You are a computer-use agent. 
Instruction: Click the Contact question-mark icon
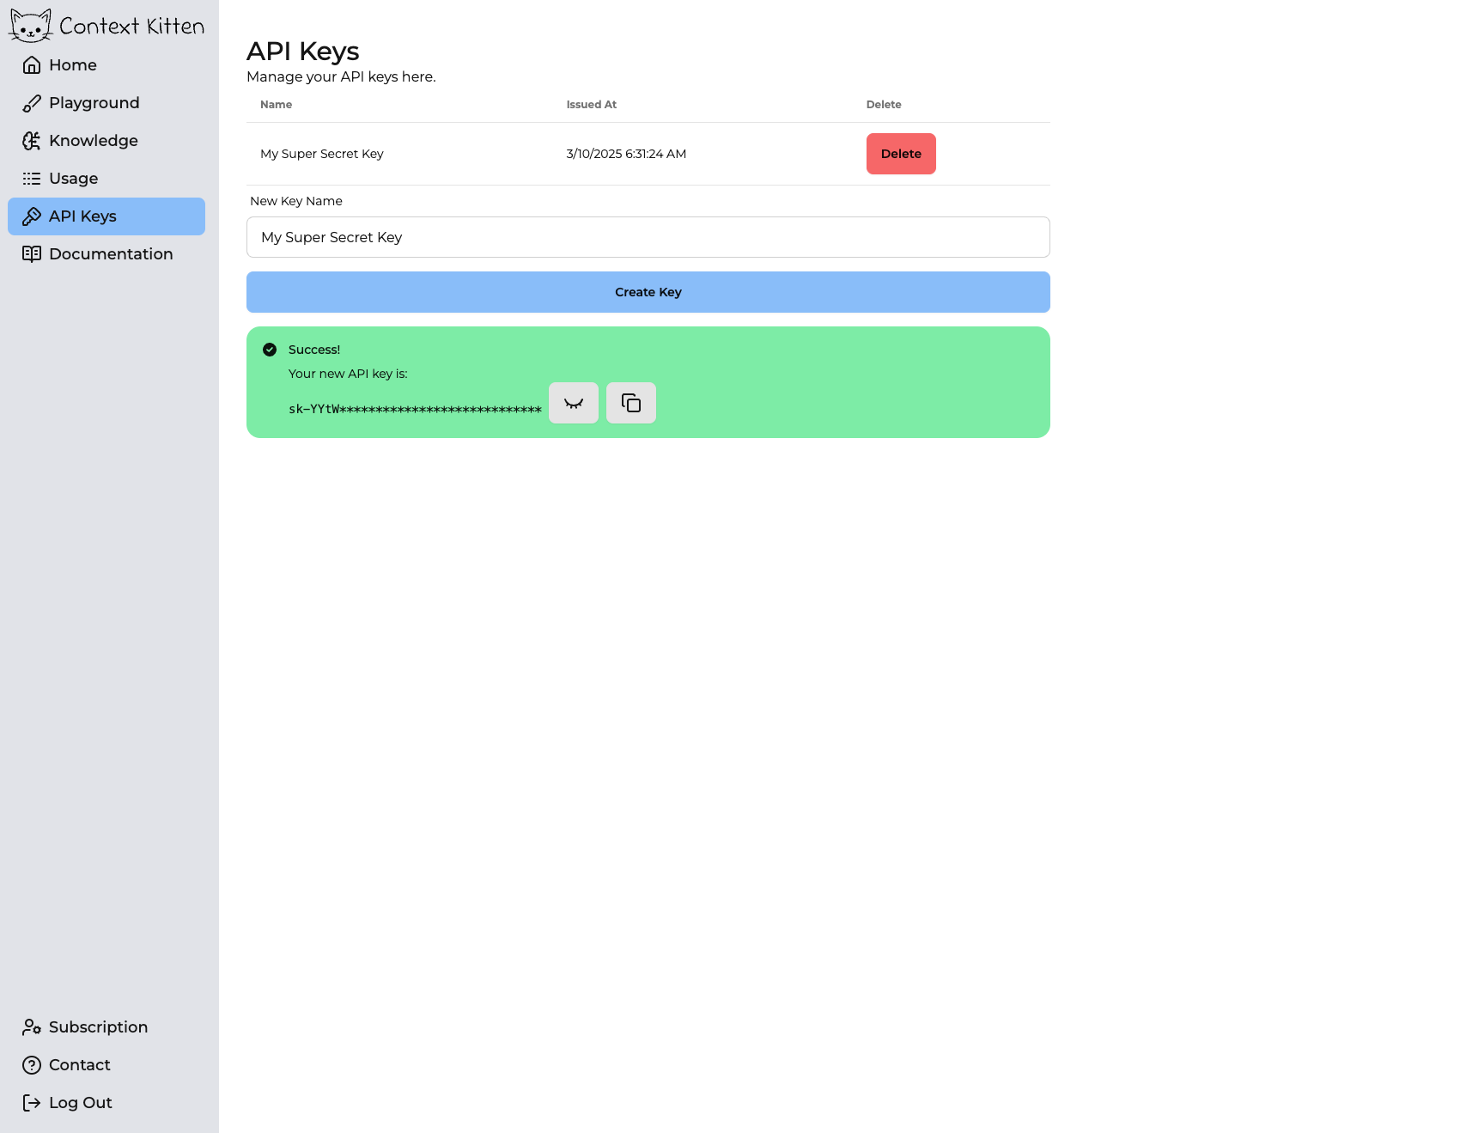coord(32,1065)
